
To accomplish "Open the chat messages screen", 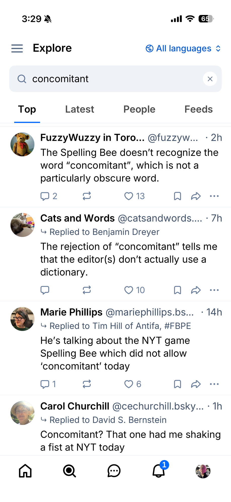I will pyautogui.click(x=114, y=471).
